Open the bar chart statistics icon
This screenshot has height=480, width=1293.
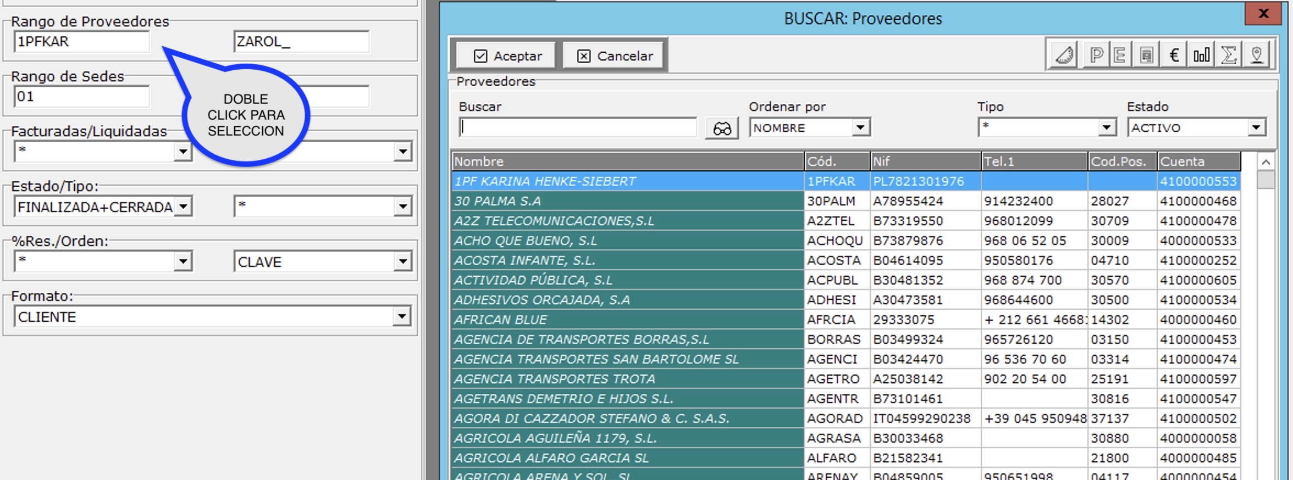pos(1201,55)
